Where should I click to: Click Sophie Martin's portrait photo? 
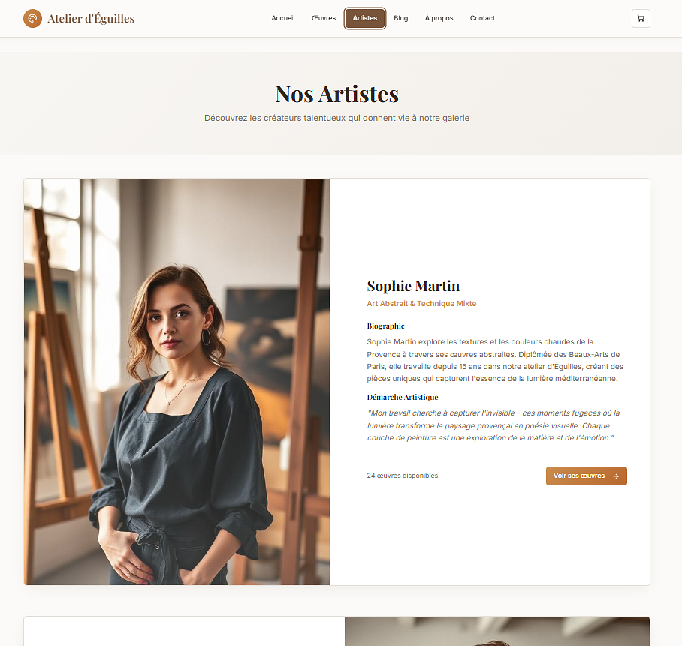click(177, 382)
